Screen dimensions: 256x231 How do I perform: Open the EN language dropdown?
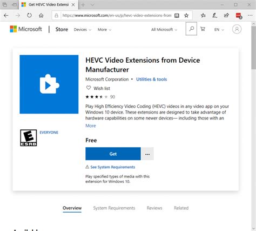(x=219, y=30)
